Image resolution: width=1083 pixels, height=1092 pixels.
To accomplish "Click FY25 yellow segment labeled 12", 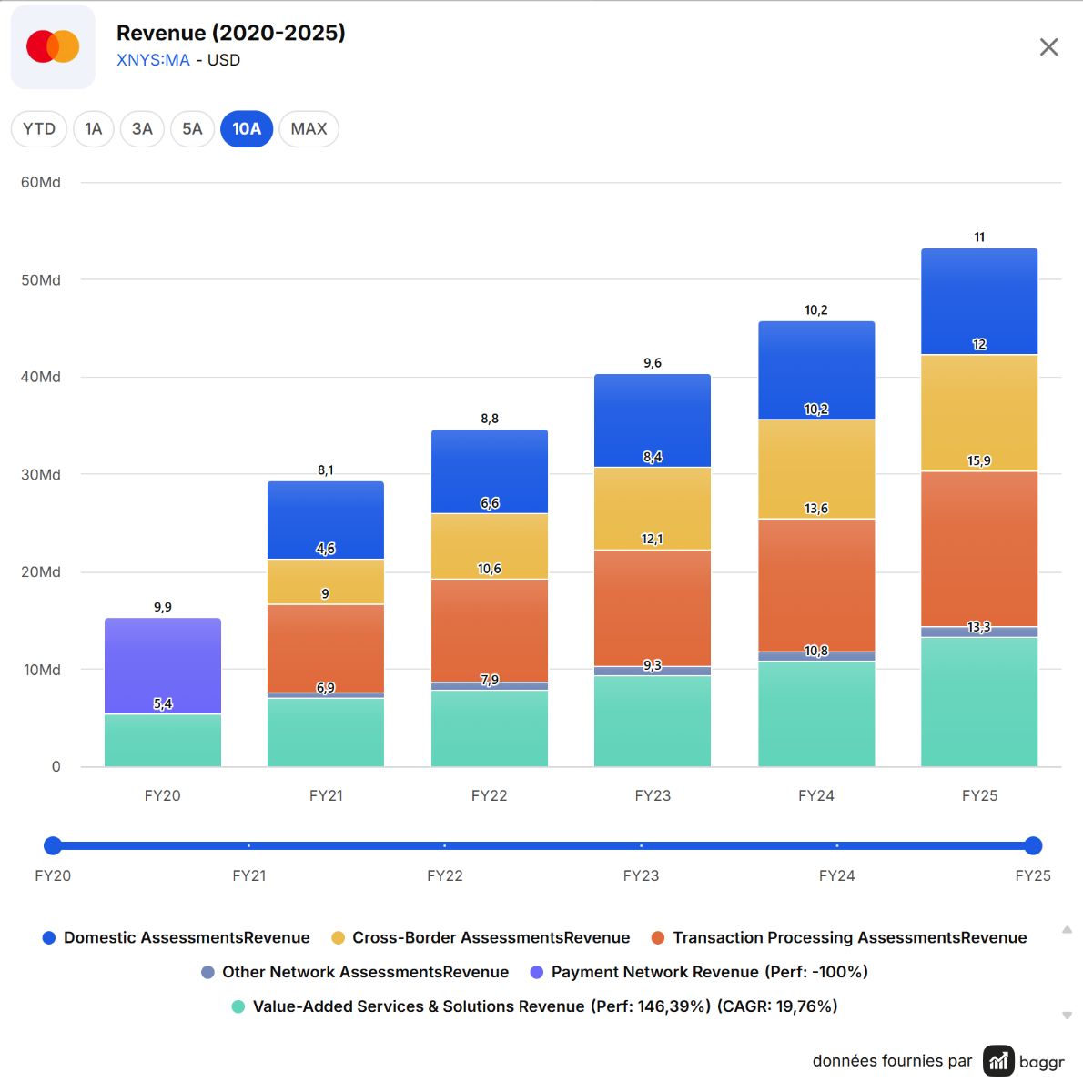I will [x=979, y=412].
